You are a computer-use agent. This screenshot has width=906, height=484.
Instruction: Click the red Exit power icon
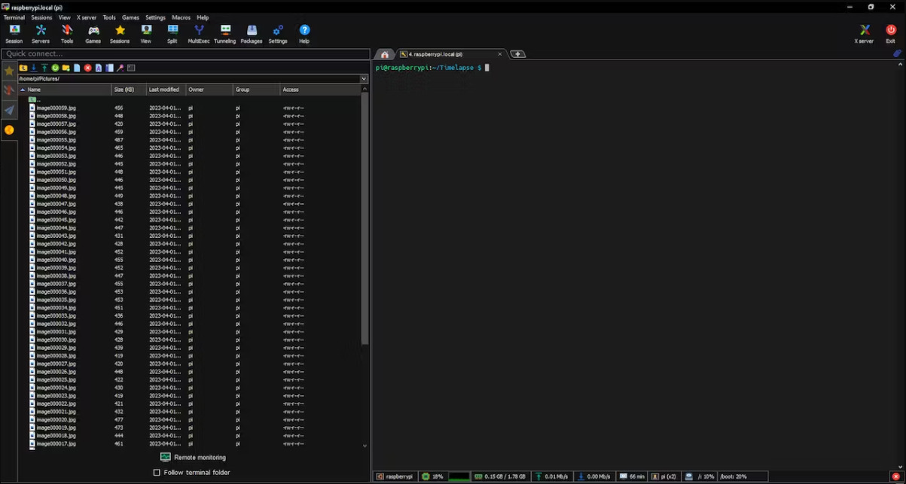[x=891, y=34]
